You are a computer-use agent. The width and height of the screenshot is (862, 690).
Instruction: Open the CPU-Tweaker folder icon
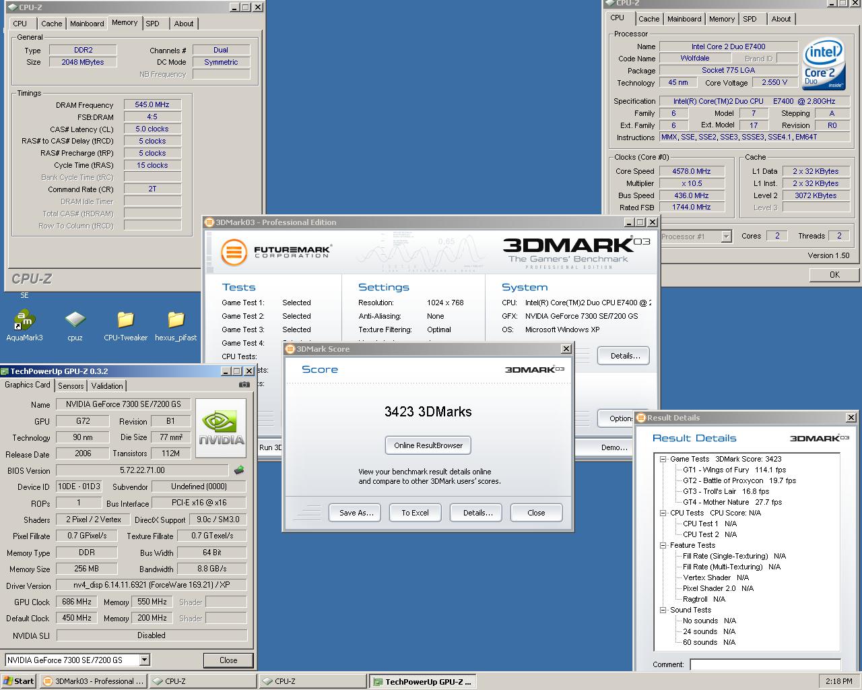(x=125, y=325)
